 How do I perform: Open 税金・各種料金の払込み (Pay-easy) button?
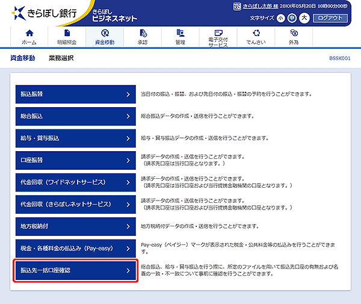coord(76,249)
